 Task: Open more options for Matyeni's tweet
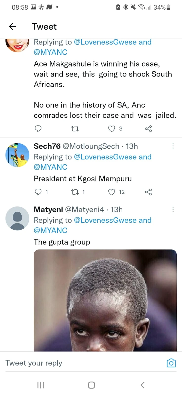pyautogui.click(x=173, y=209)
